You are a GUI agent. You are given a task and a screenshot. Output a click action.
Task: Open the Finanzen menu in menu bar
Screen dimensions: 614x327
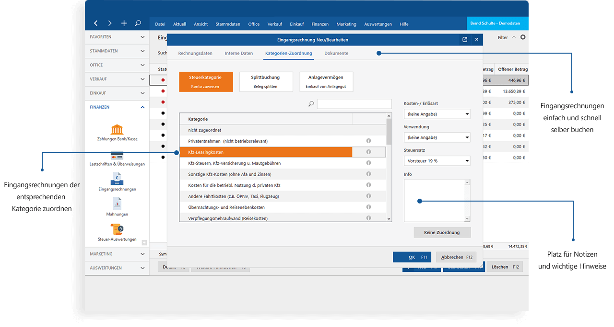(320, 24)
